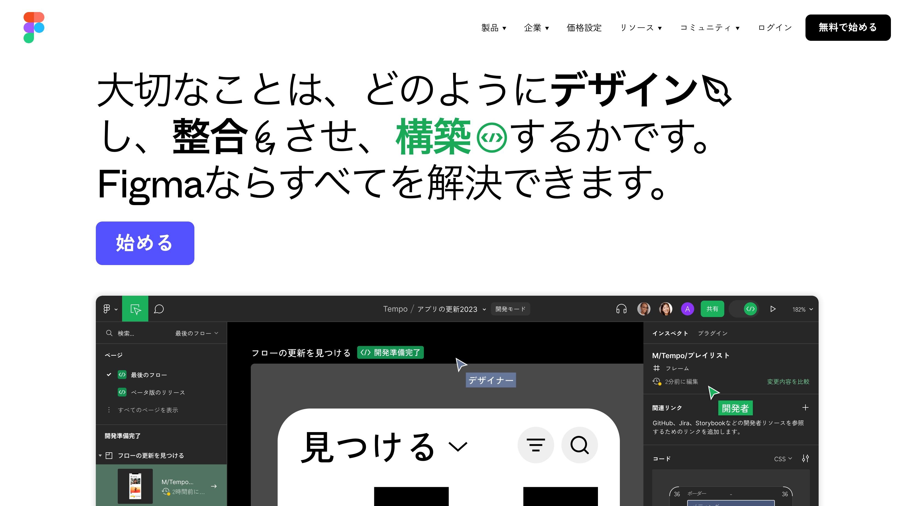The image size is (915, 506).
Task: Click the Figma logo in the header
Action: point(34,27)
